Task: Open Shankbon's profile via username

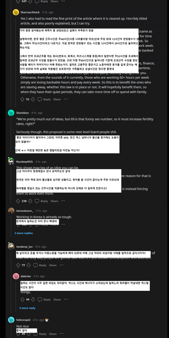Action: tap(22, 113)
